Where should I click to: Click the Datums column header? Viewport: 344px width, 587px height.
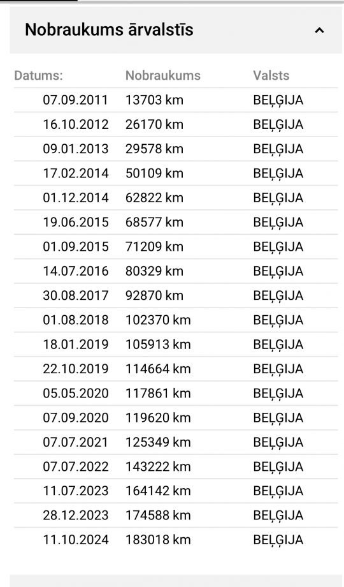click(38, 75)
